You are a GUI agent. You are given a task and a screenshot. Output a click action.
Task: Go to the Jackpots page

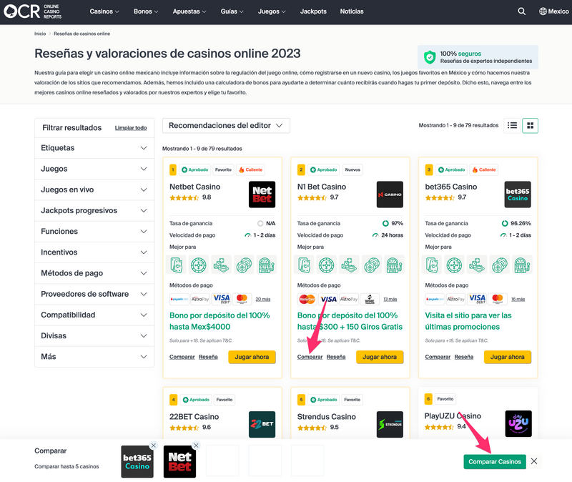[x=313, y=11]
